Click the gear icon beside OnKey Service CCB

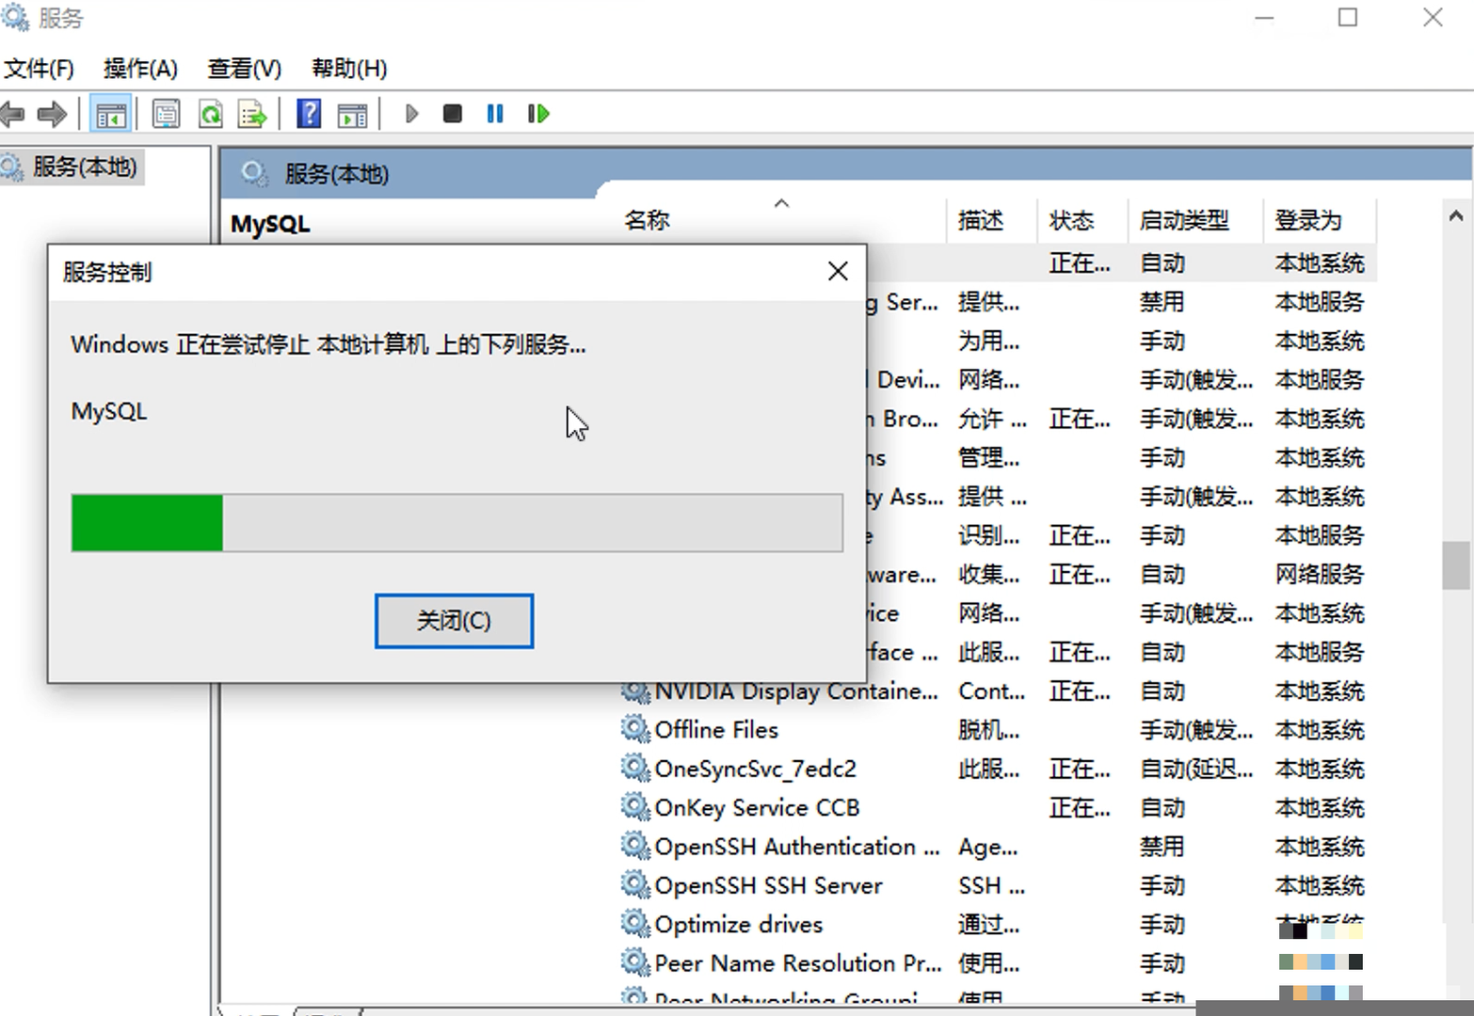tap(636, 807)
